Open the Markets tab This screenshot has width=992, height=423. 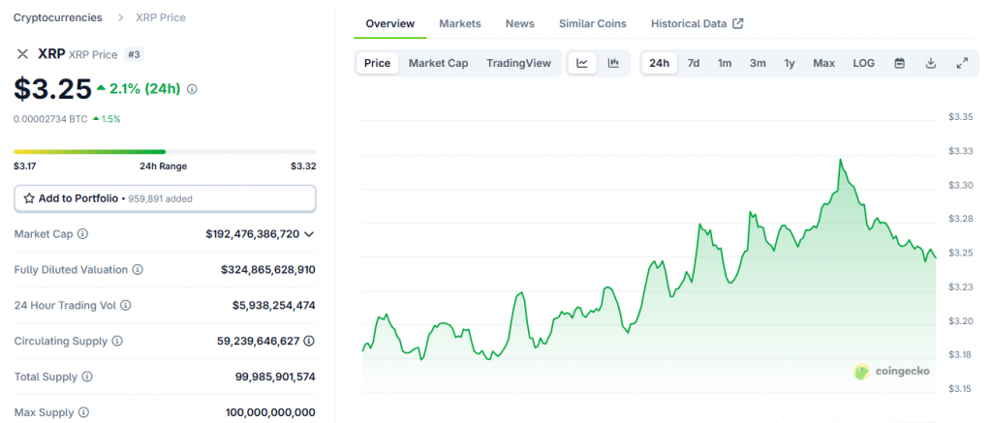460,23
